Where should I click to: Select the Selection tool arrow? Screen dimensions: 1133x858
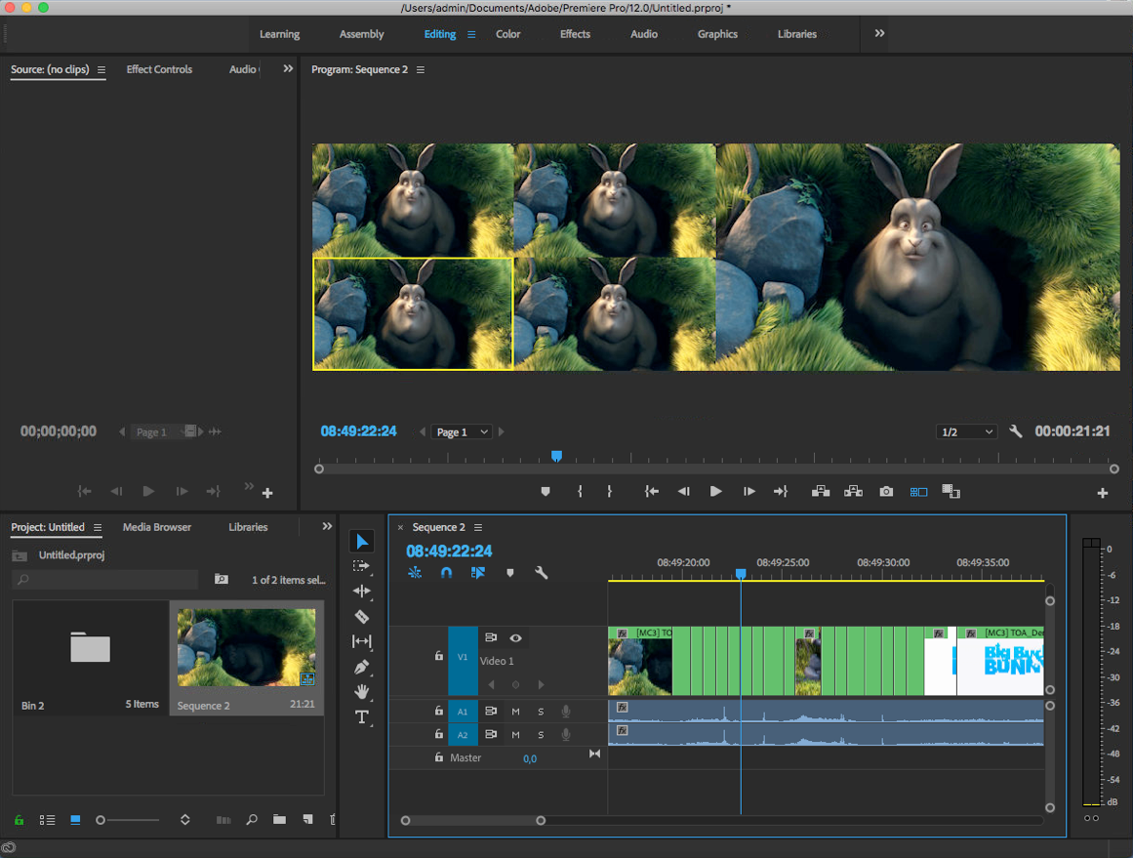[362, 542]
